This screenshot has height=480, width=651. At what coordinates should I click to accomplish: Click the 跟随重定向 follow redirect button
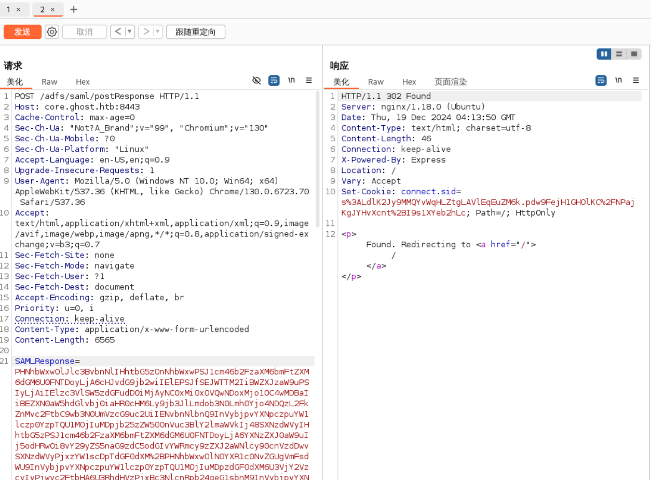[x=195, y=32]
